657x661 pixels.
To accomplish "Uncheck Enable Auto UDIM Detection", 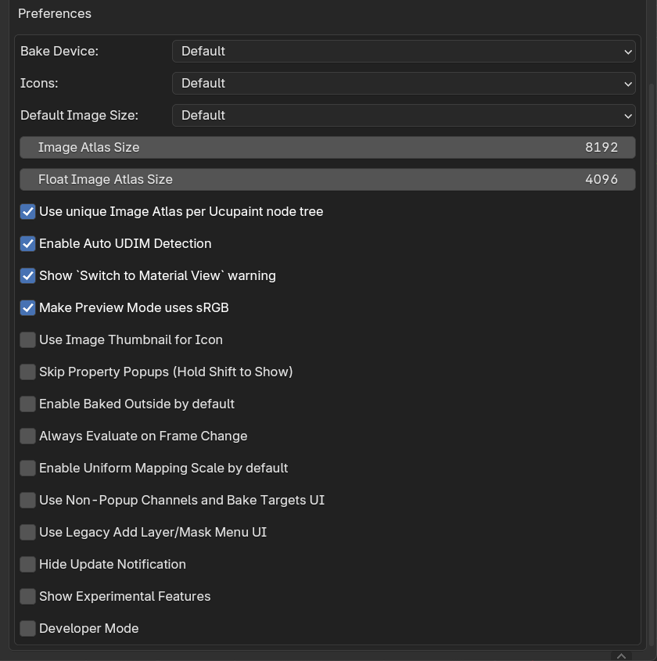I will [x=28, y=243].
